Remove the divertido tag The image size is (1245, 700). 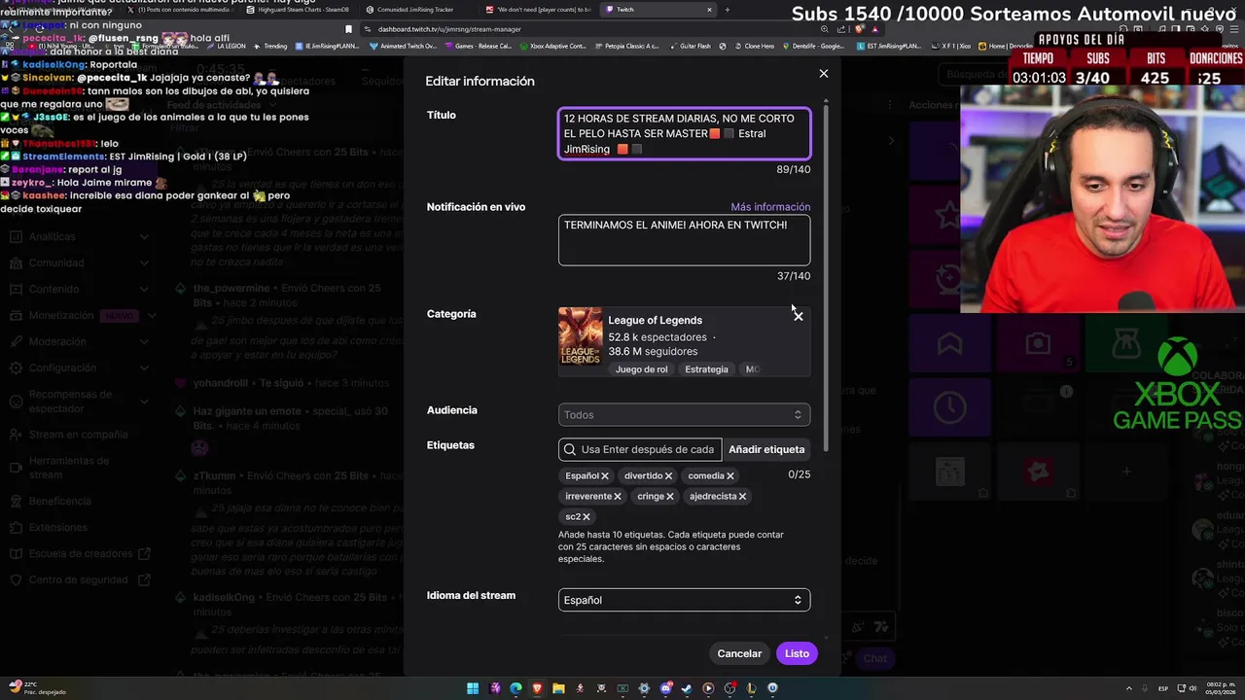coord(668,475)
